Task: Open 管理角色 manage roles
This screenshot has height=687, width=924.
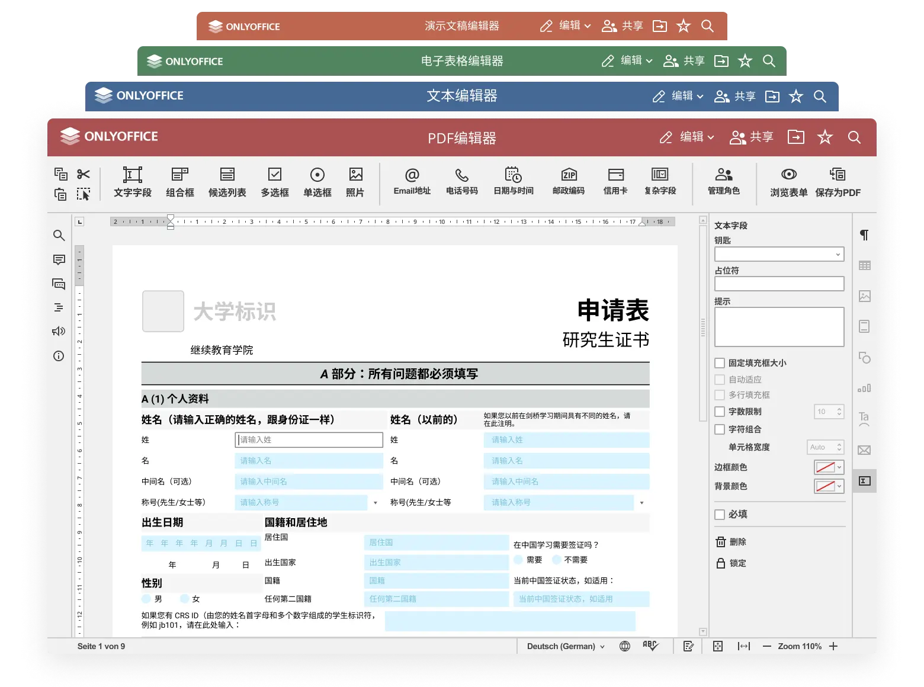Action: coord(724,181)
